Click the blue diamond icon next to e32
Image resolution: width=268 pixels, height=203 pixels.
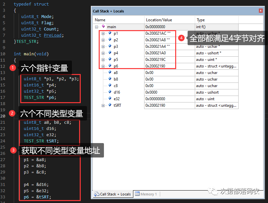110,98
